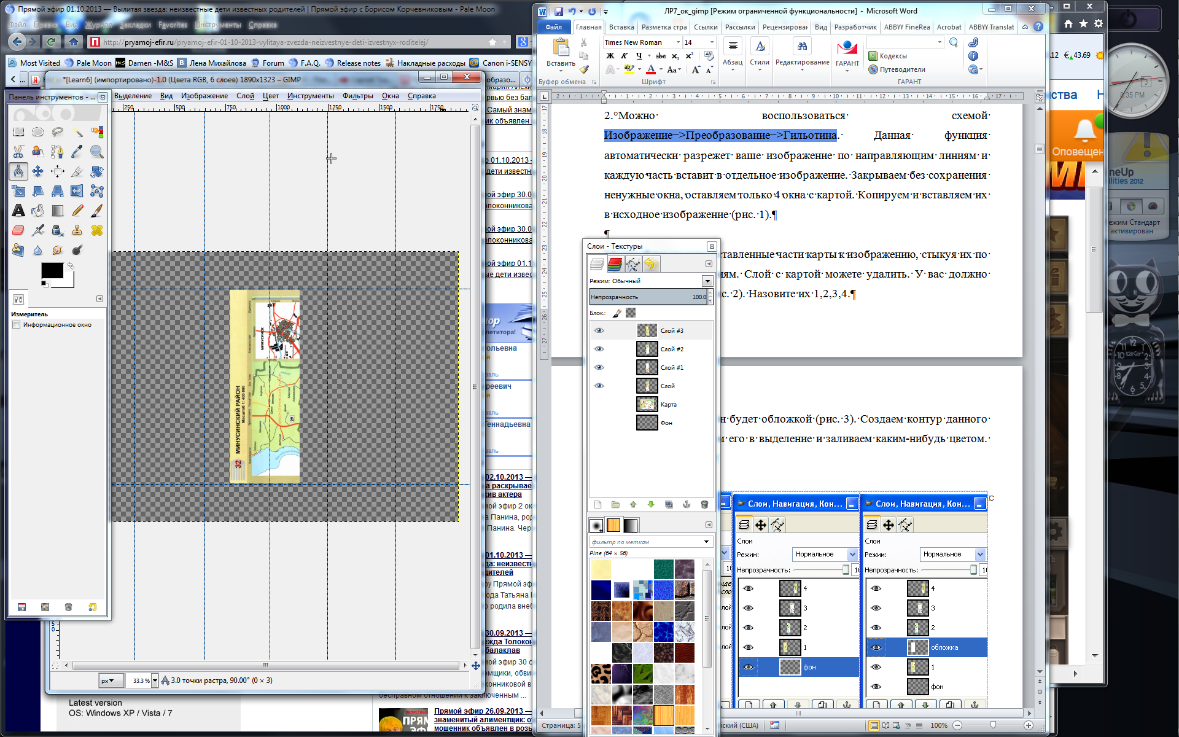1179x737 pixels.
Task: Expand Word Редактирование group
Action: [802, 55]
